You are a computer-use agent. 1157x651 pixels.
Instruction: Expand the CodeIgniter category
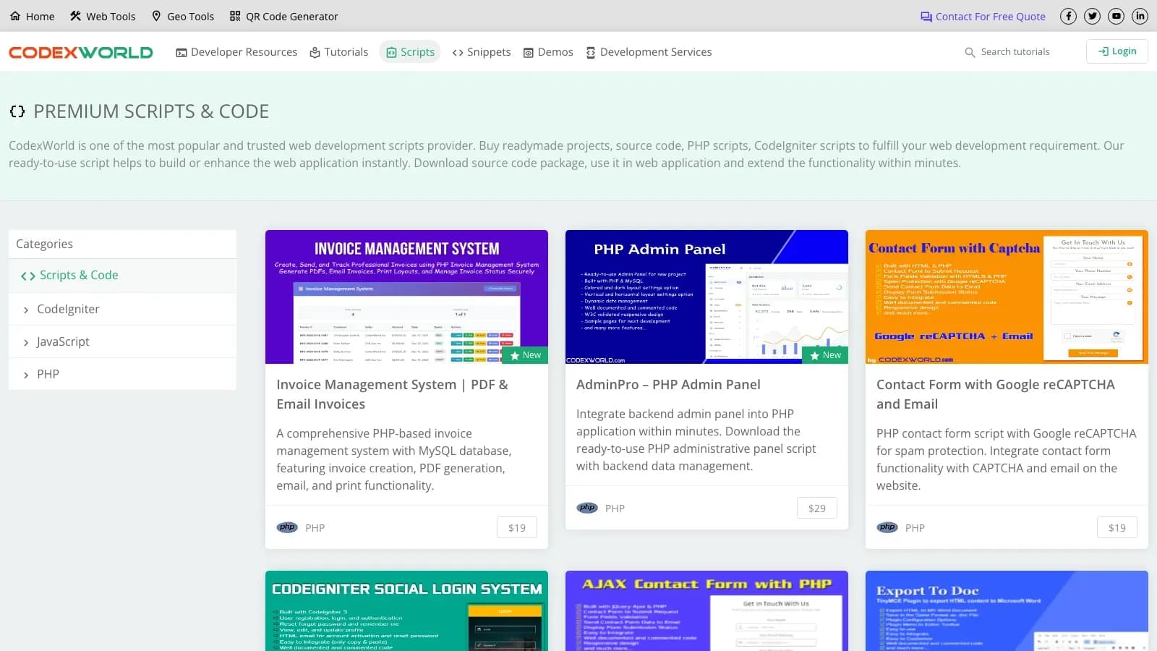(x=122, y=309)
